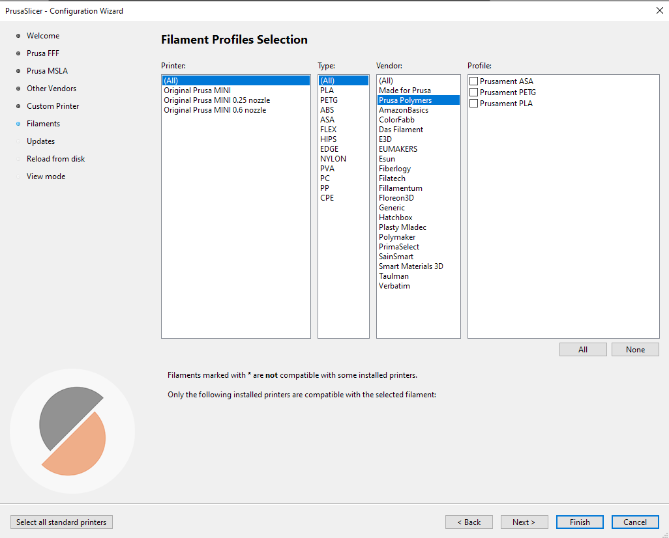Select PETG filament type

(344, 100)
